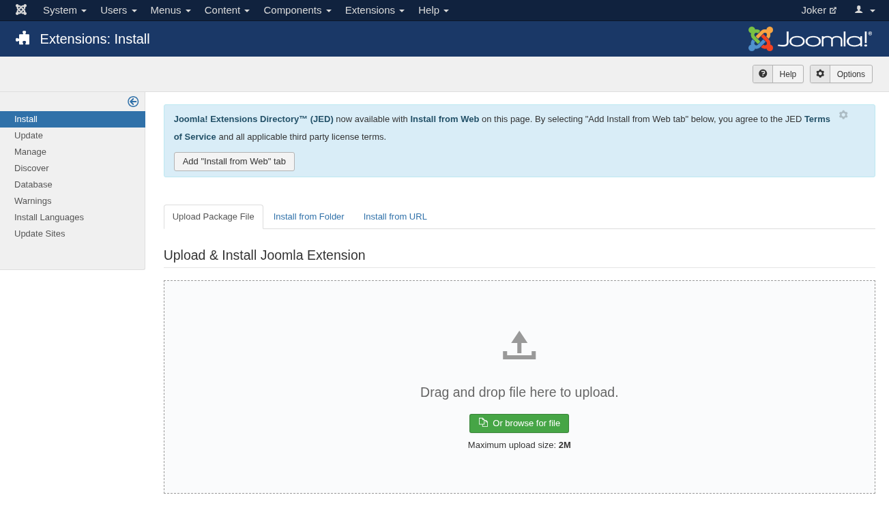Open the Joker site preview link
Screen dimensions: 889x508
[x=819, y=10]
